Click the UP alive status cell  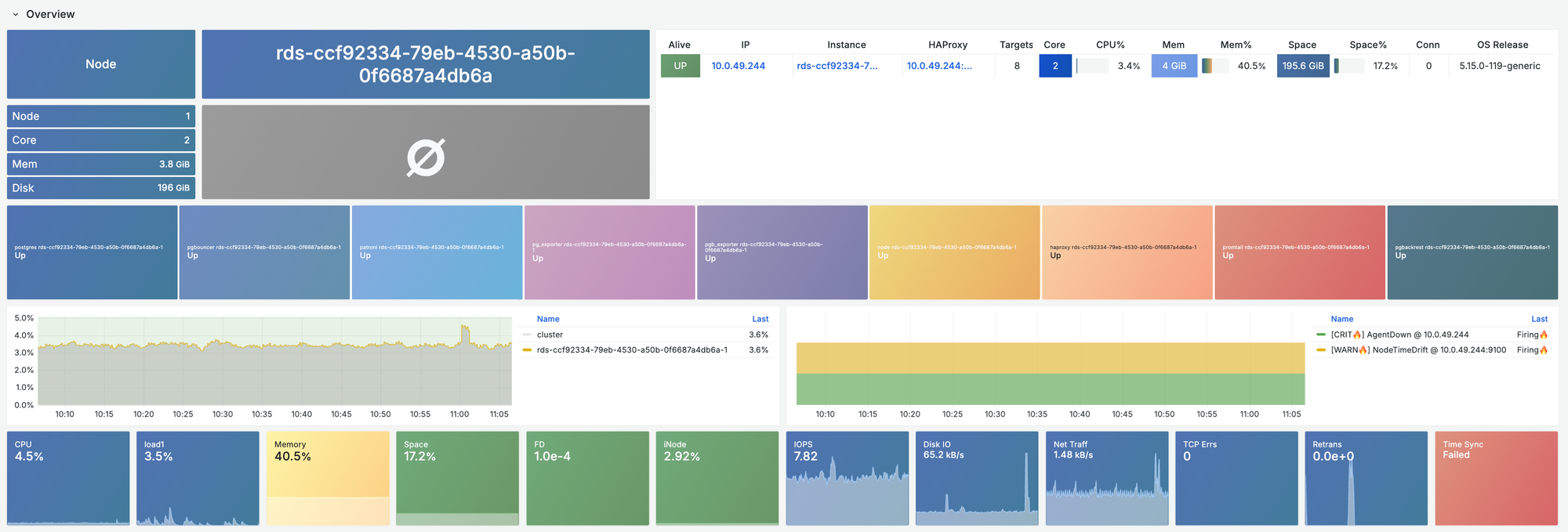tap(680, 66)
